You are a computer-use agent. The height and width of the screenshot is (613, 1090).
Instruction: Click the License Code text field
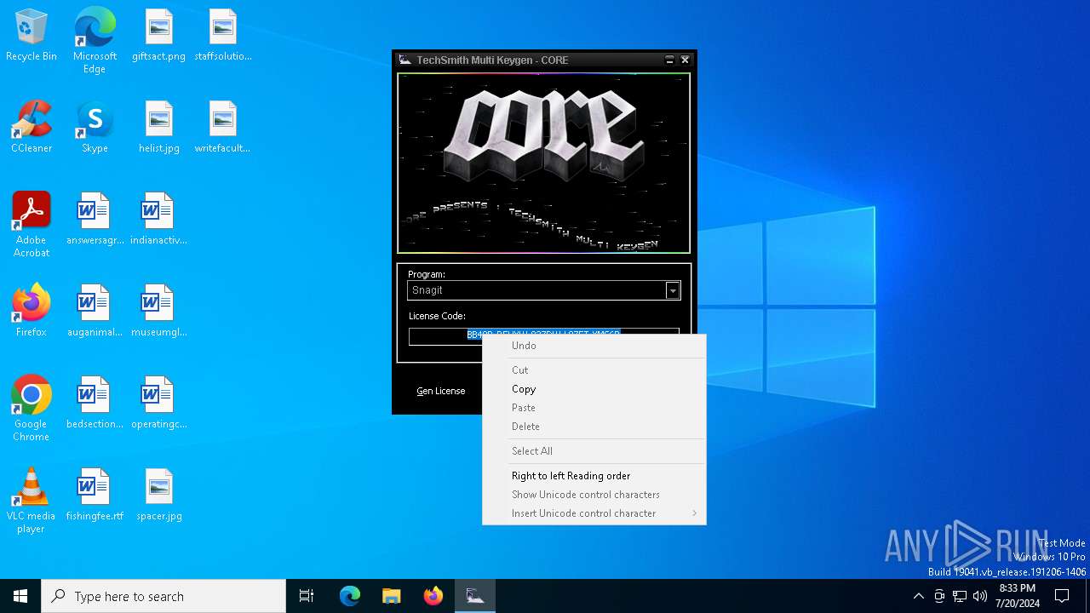pyautogui.click(x=543, y=336)
